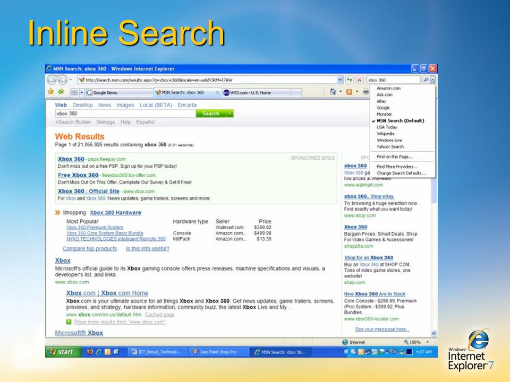Open IE7_Beta3_Technolo... taskbar button
Screen dimensions: 510x382
pos(158,352)
